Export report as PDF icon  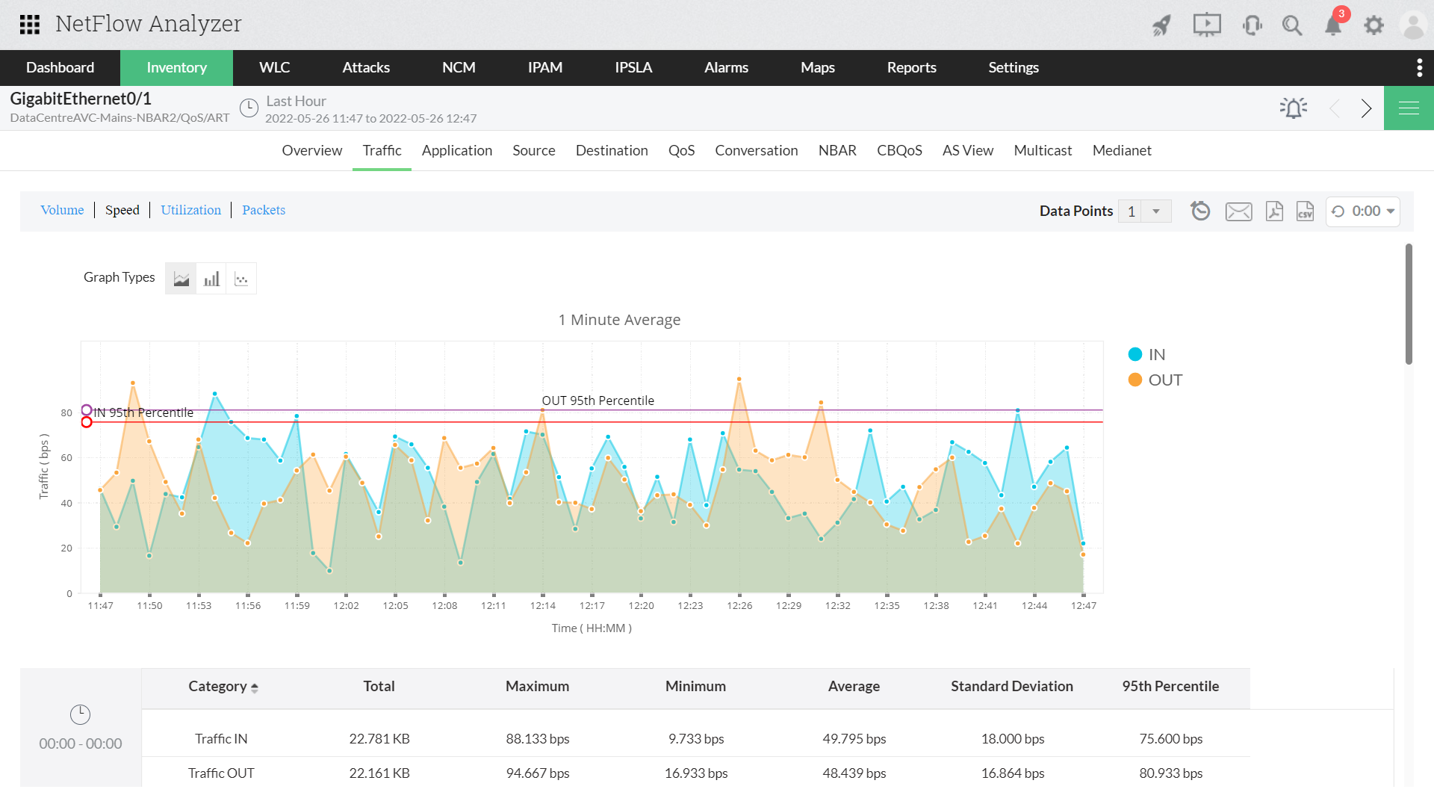1274,211
